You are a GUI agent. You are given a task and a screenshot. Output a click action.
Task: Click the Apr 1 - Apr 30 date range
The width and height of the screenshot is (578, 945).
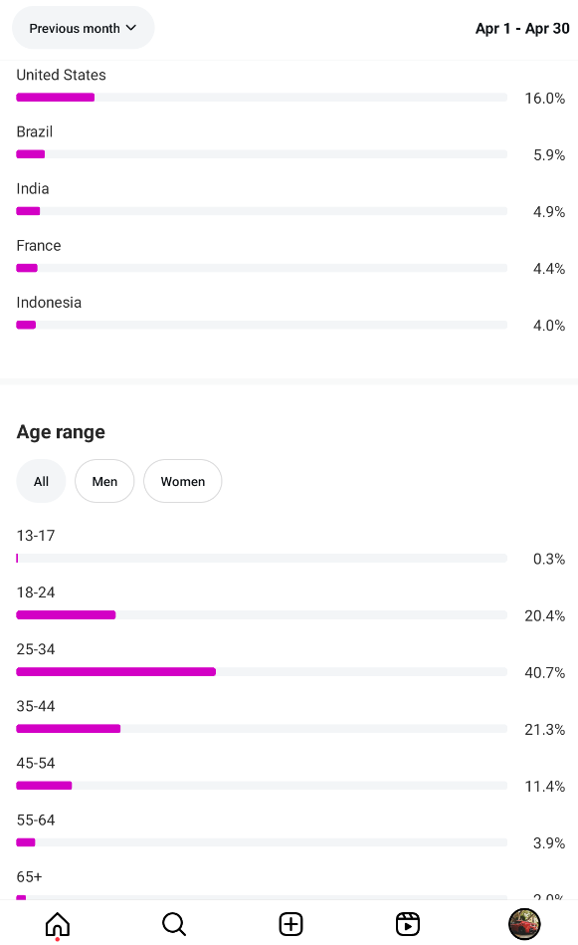click(522, 28)
